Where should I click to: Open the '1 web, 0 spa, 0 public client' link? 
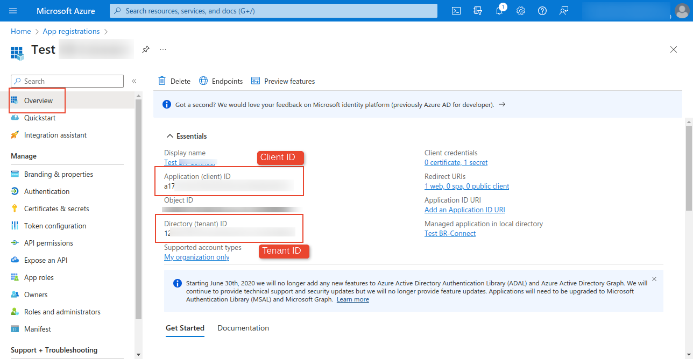coord(466,186)
